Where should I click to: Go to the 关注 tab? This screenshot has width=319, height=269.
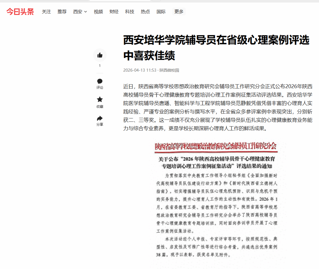point(46,11)
